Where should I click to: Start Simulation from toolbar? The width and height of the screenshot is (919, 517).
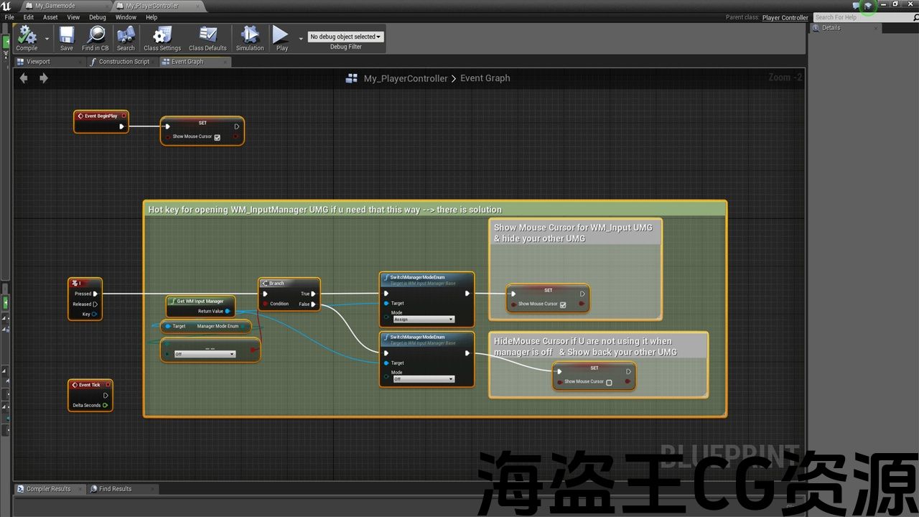click(250, 37)
